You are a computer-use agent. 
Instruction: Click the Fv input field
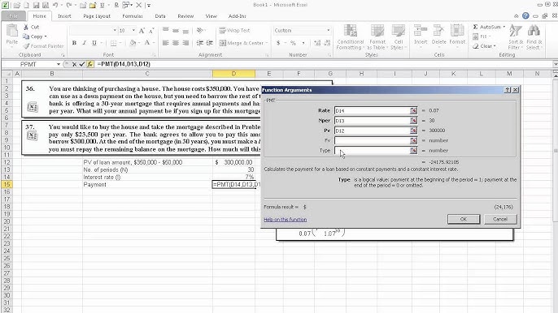coord(372,140)
